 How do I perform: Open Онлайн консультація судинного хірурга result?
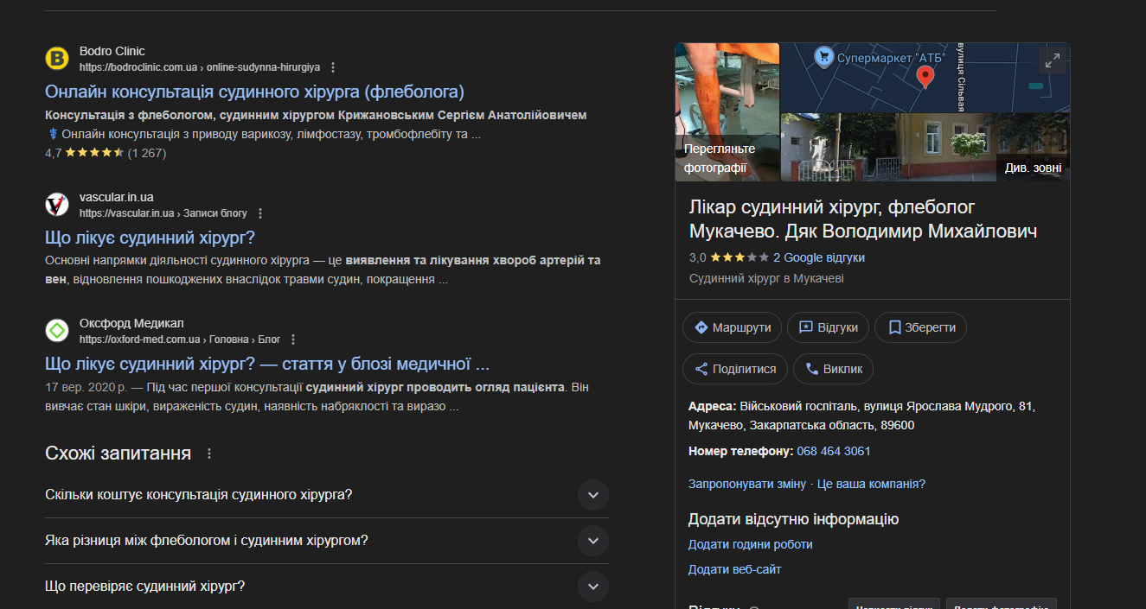point(254,92)
